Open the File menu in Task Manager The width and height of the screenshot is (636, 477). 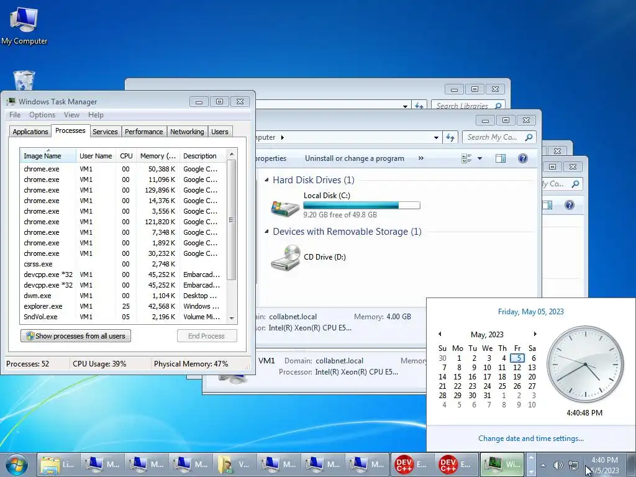pyautogui.click(x=15, y=115)
